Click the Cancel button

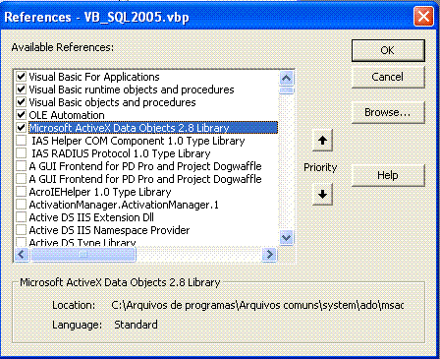tap(388, 77)
